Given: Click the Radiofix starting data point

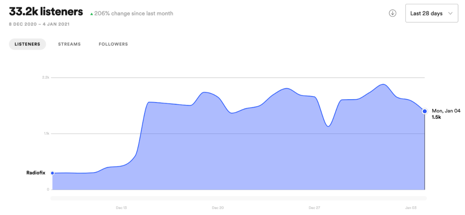Looking at the screenshot, I should (x=52, y=173).
